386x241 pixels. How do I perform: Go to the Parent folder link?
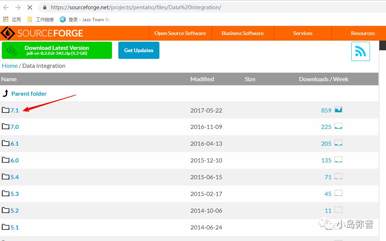pos(29,93)
